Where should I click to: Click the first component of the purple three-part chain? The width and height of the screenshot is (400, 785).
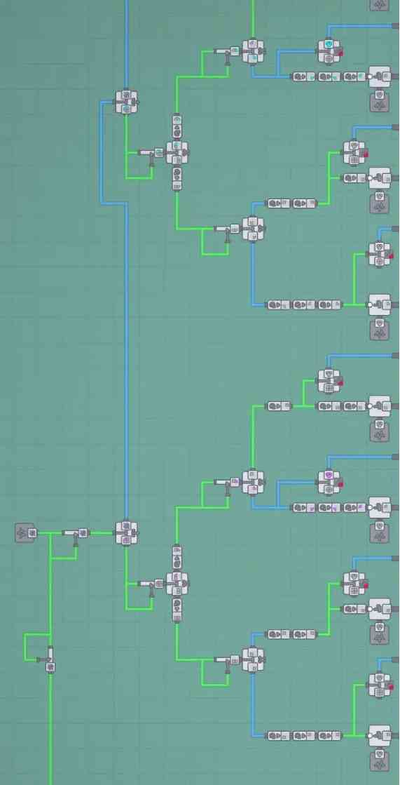coord(304,508)
